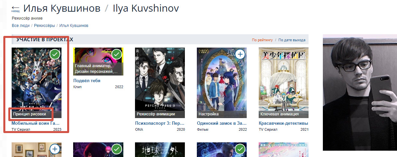Image resolution: width=397 pixels, height=157 pixels.
Task: Click the back arrow labeled назад
Action: [x=15, y=9]
